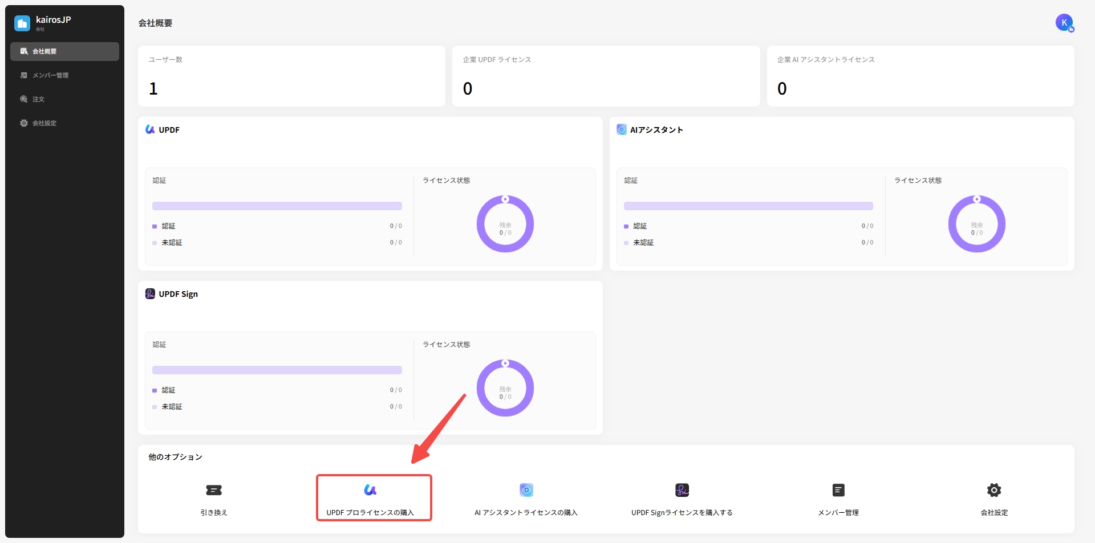
Task: Click the UPDF 認証 progress bar
Action: pyautogui.click(x=277, y=206)
